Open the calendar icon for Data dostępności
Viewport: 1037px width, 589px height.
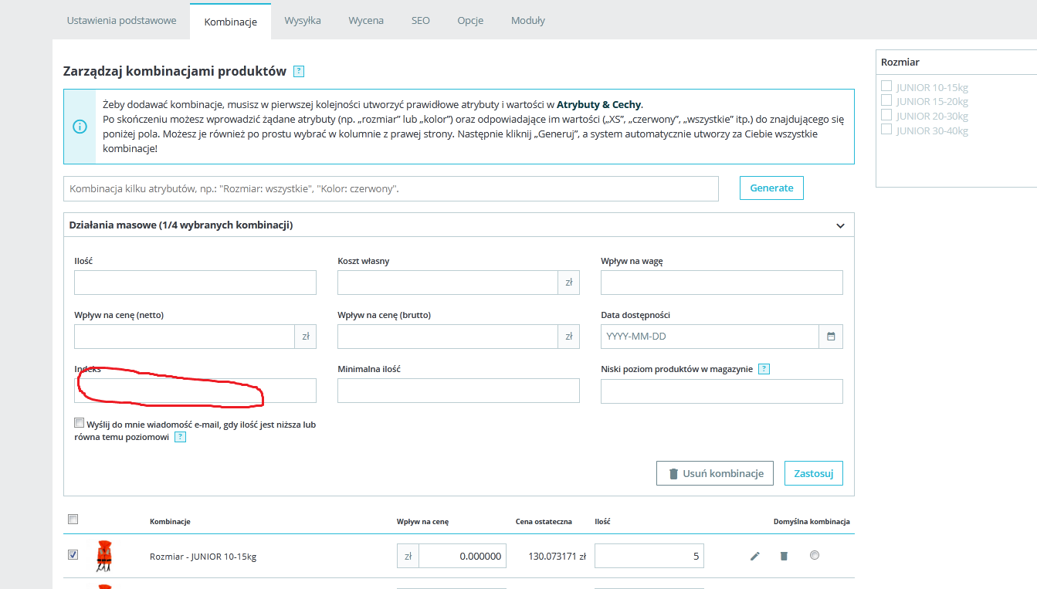[831, 337]
